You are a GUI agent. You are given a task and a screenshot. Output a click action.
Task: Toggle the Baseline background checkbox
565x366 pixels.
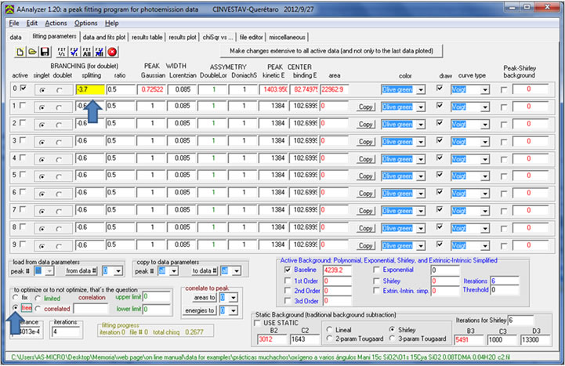coord(288,270)
